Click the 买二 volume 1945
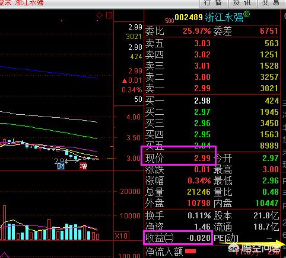286x258 pixels. [269, 112]
